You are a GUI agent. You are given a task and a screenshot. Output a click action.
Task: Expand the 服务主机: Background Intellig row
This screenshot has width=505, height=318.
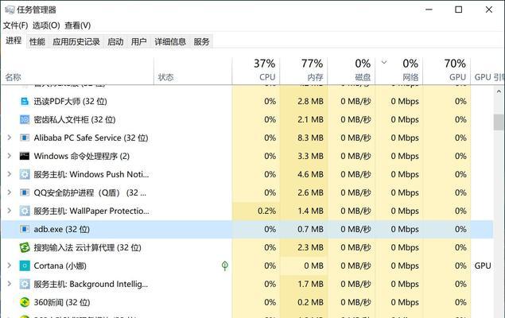pos(10,284)
